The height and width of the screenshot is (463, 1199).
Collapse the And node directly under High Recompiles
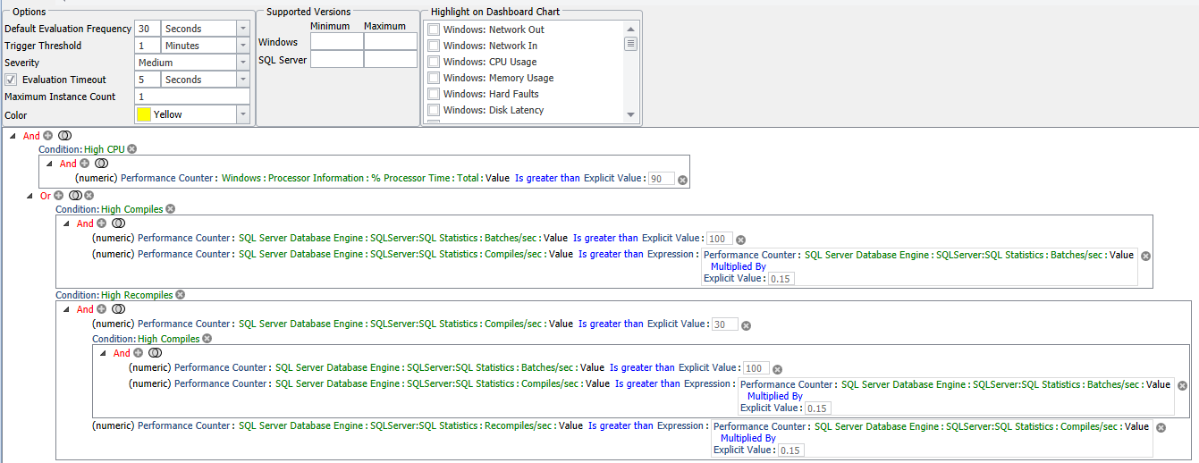(66, 309)
